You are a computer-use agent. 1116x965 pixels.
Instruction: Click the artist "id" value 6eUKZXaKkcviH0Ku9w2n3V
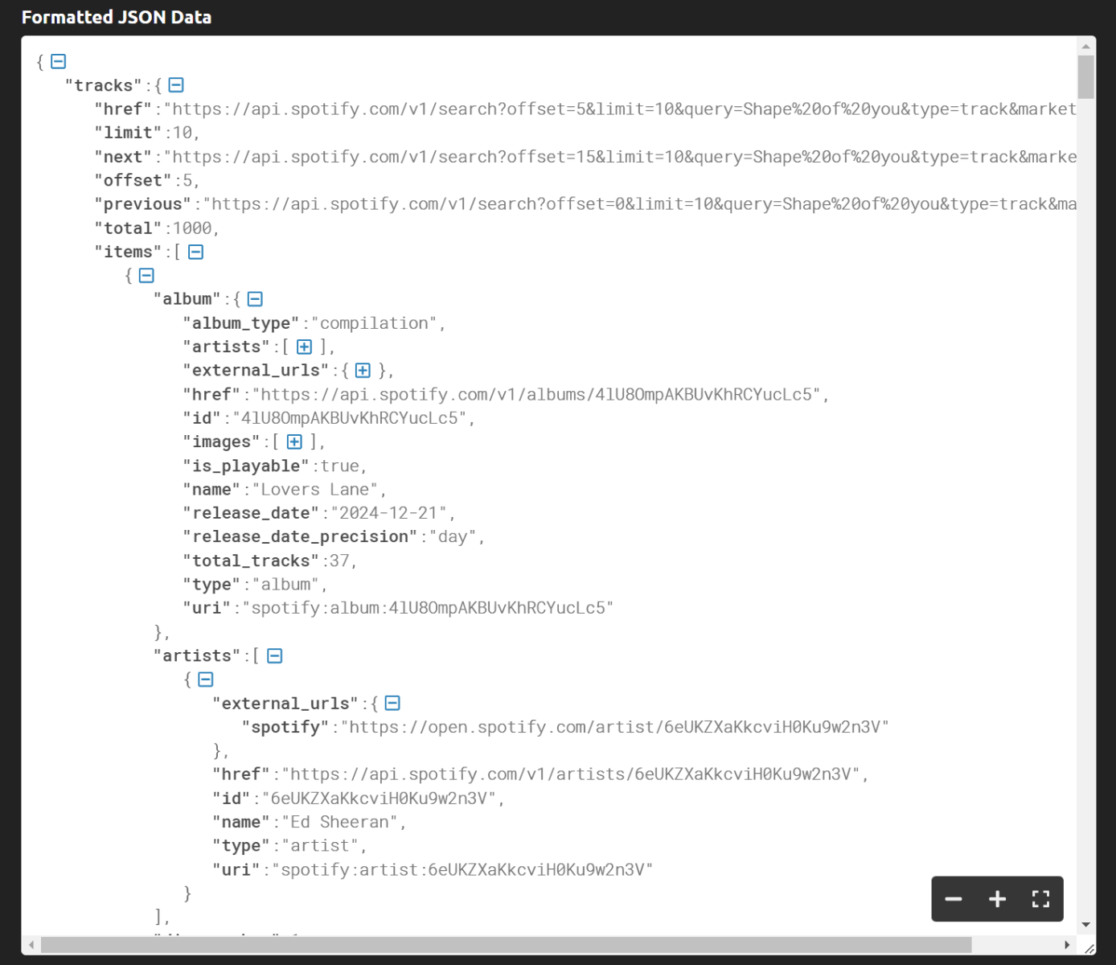pyautogui.click(x=379, y=799)
